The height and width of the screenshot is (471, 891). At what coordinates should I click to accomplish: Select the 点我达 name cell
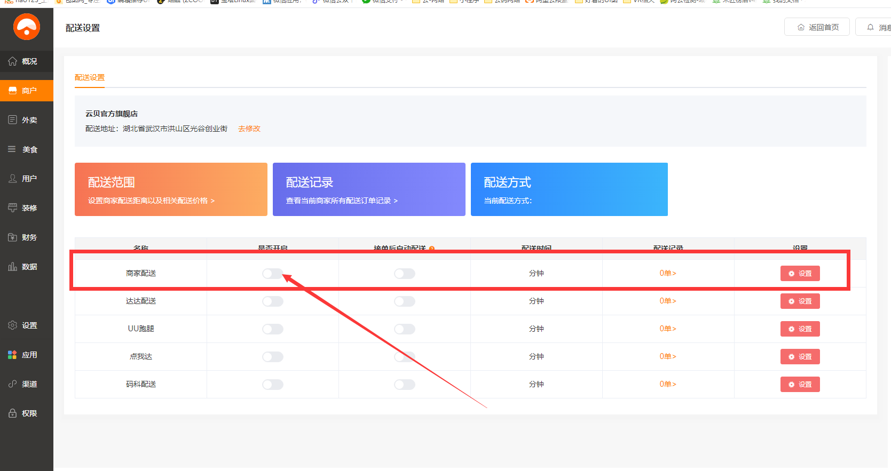(141, 356)
